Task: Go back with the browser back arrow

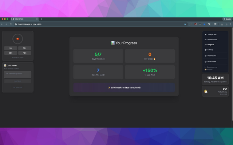Action: pos(2,24)
